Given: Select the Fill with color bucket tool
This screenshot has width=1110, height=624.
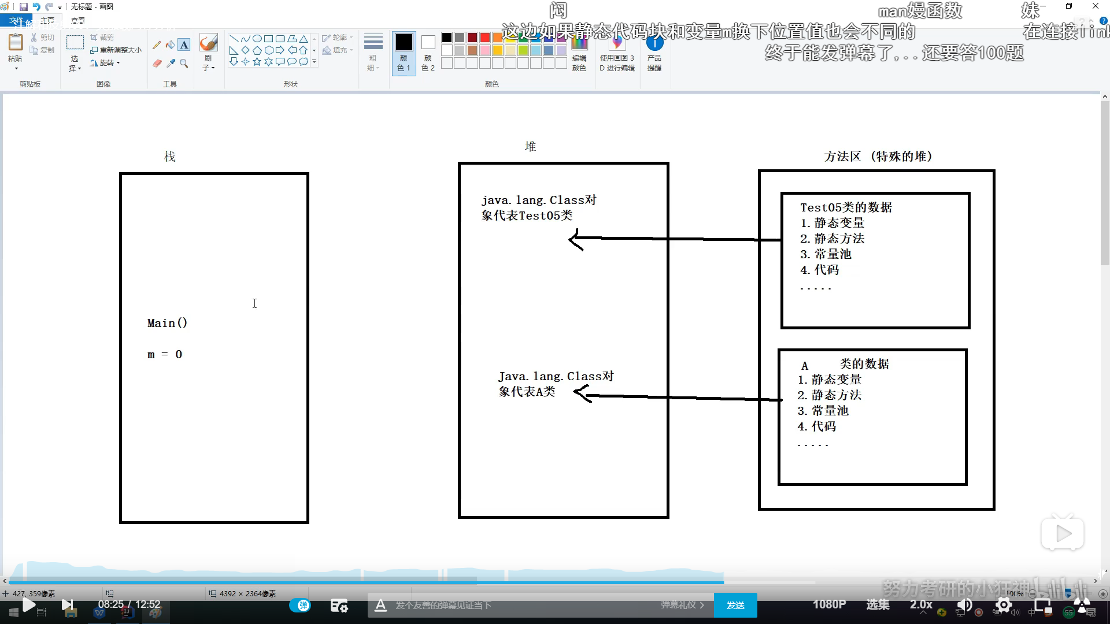Looking at the screenshot, I should 170,45.
